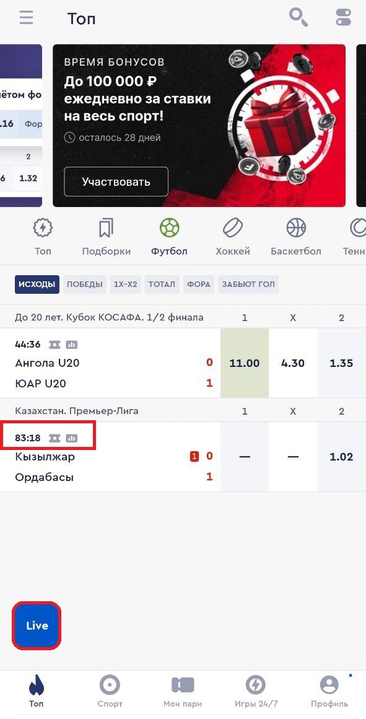The height and width of the screenshot is (719, 366).
Task: Open the Спорт bottom tab
Action: click(x=110, y=692)
